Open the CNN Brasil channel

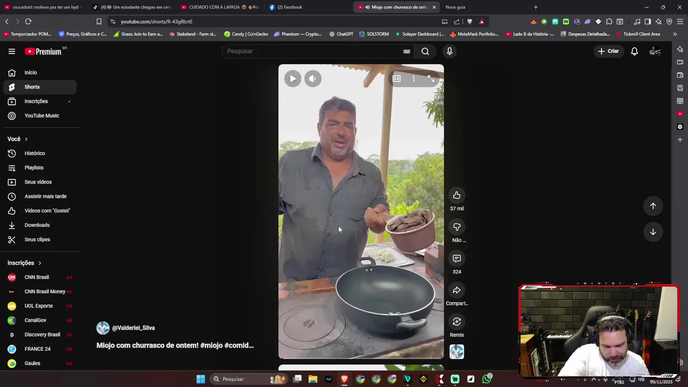(40, 277)
